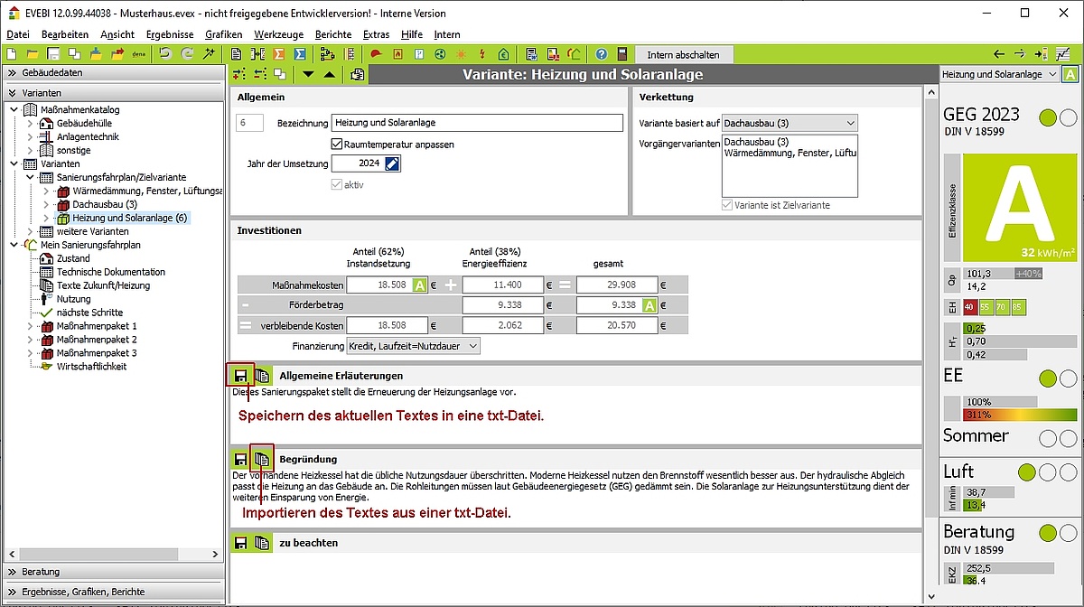This screenshot has width=1084, height=607.
Task: Navigate forward with the right arrow icon
Action: tap(1020, 54)
